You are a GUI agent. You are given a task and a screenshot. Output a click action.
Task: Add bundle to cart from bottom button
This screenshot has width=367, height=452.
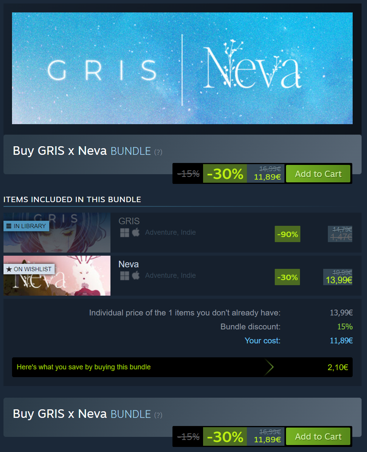[318, 437]
